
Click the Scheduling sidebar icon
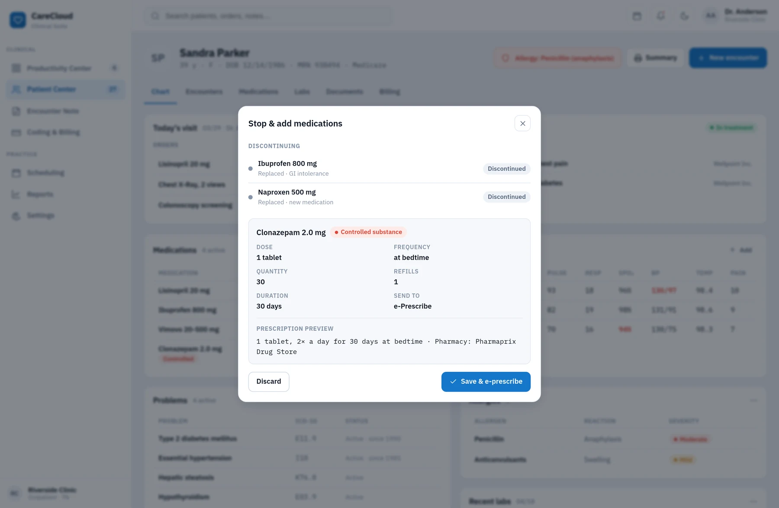click(16, 173)
